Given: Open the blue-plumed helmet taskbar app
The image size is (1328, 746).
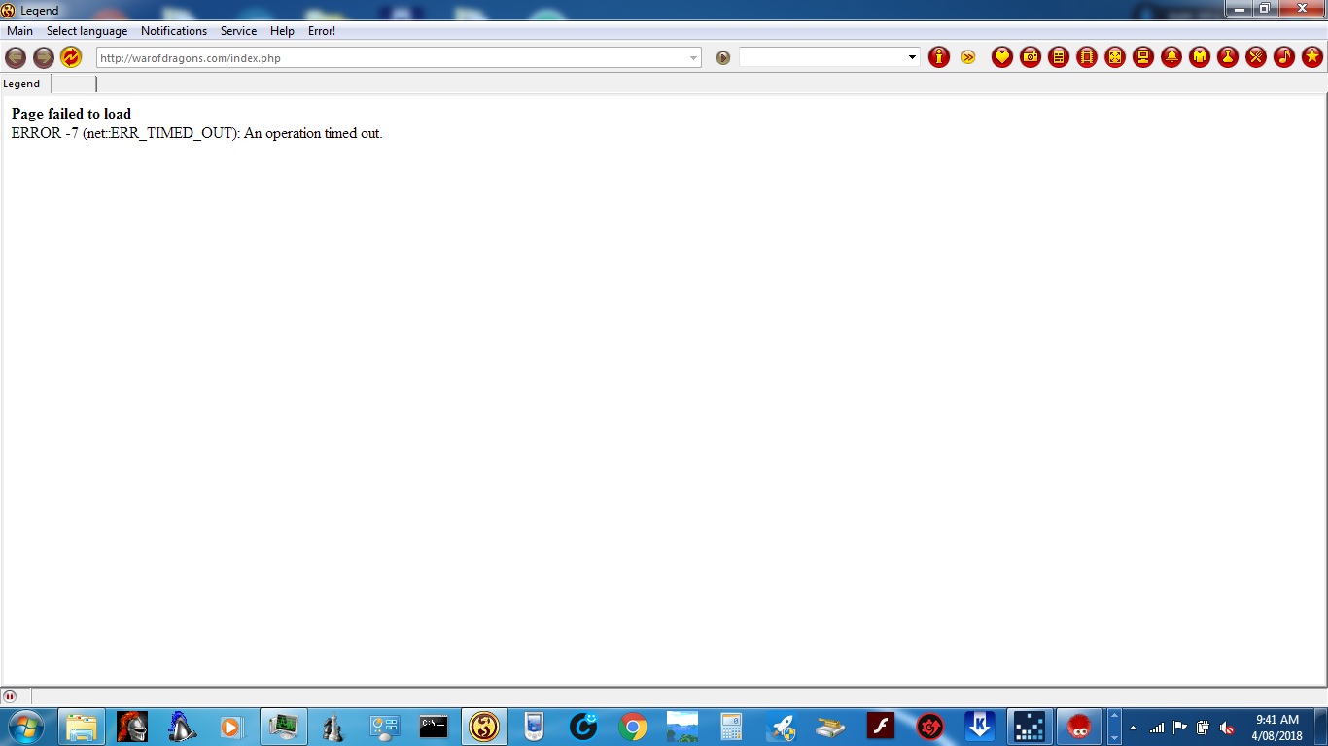Looking at the screenshot, I should [x=182, y=727].
